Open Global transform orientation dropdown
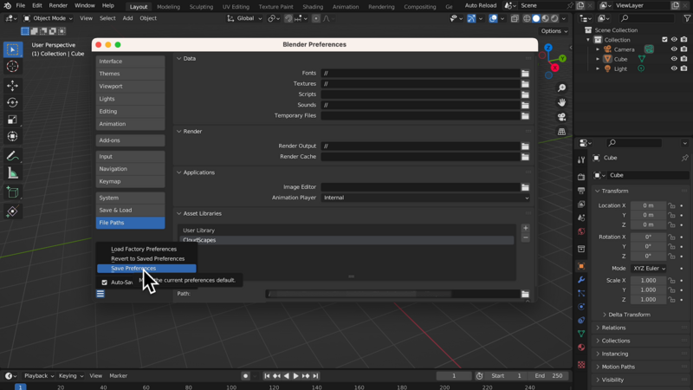The width and height of the screenshot is (693, 390). click(x=244, y=18)
